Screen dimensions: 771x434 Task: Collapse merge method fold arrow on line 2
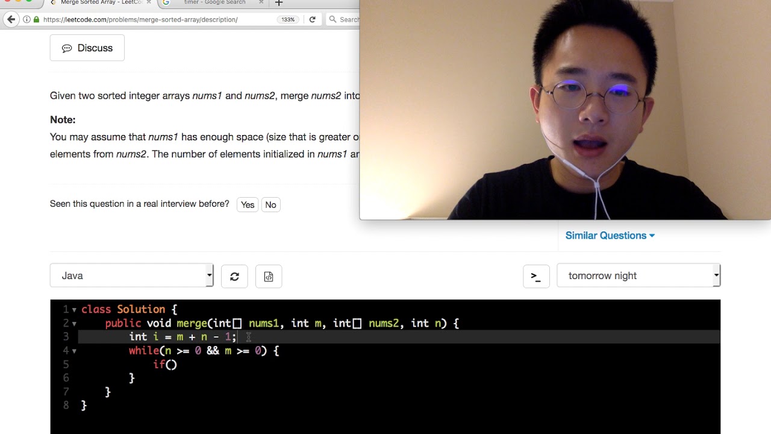coord(74,324)
